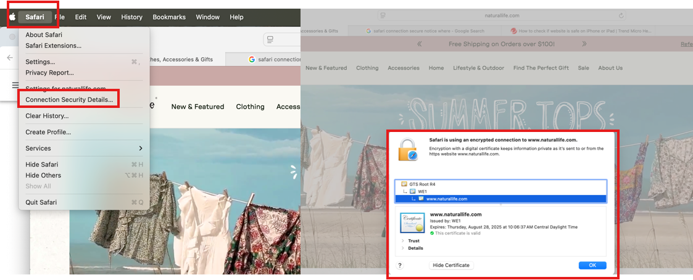Open the Sale link in site navigation
The width and height of the screenshot is (693, 280).
583,68
